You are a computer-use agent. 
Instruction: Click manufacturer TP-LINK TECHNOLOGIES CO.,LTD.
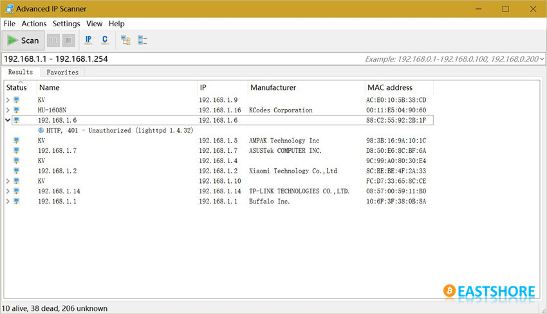pyautogui.click(x=299, y=191)
